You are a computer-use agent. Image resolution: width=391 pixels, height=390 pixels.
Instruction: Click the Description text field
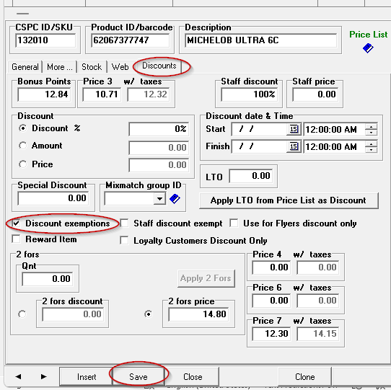(x=261, y=40)
